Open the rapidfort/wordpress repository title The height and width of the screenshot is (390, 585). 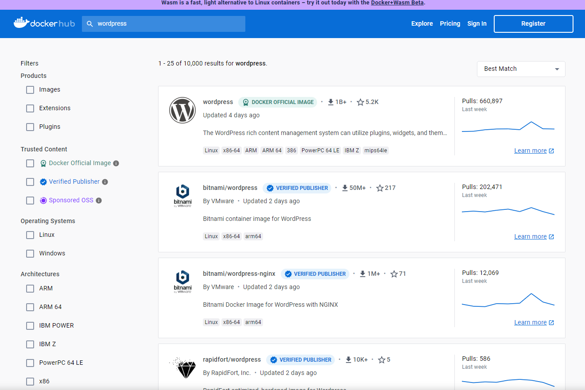[232, 360]
